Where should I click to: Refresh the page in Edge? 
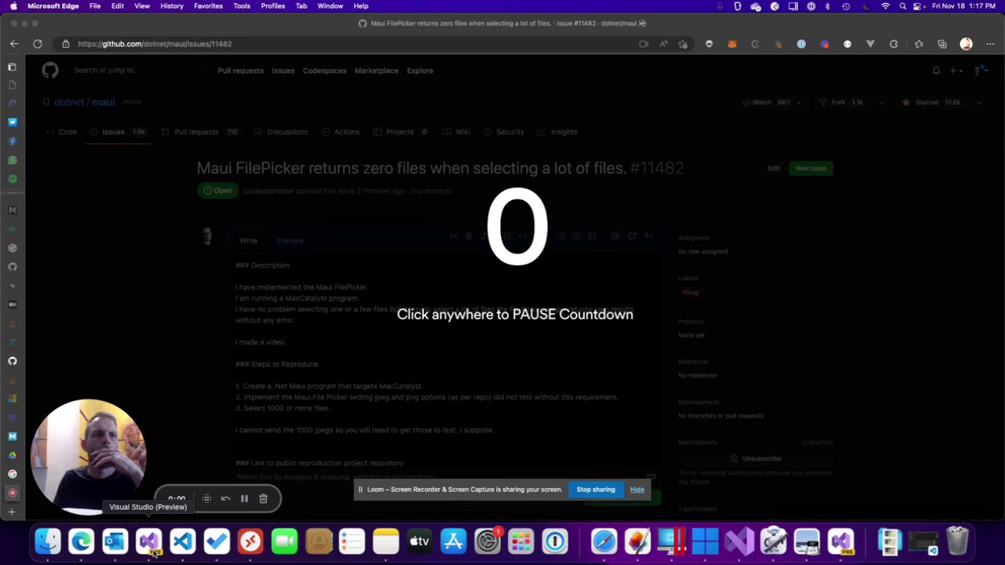click(38, 44)
